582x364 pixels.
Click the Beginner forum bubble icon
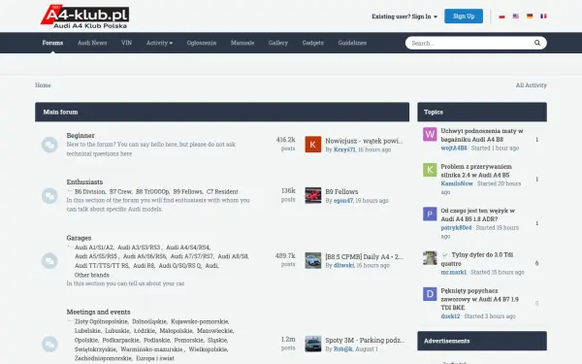(49, 145)
